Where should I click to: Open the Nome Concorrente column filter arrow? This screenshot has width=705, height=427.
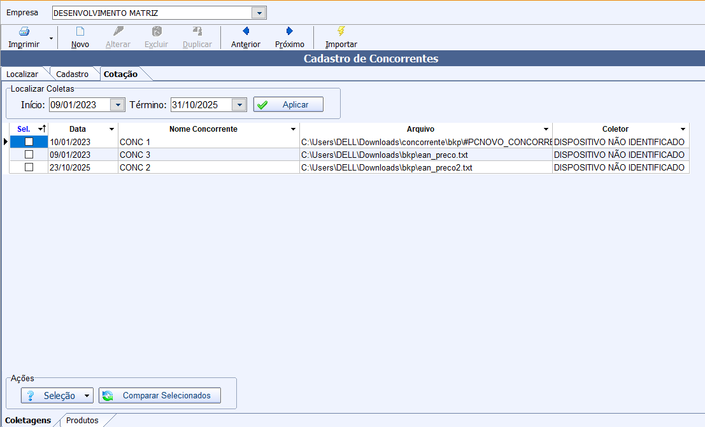293,129
